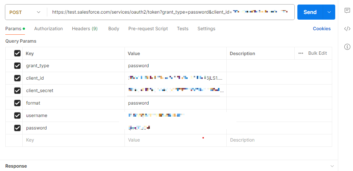
Task: Click the empty Value field in new row
Action: coord(176,140)
